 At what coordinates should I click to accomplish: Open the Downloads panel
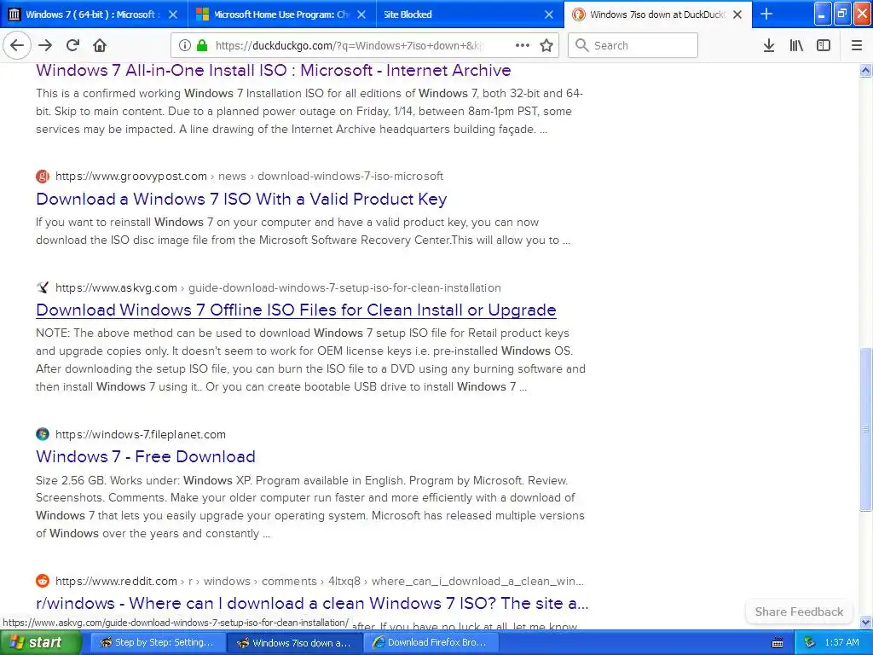(x=769, y=45)
